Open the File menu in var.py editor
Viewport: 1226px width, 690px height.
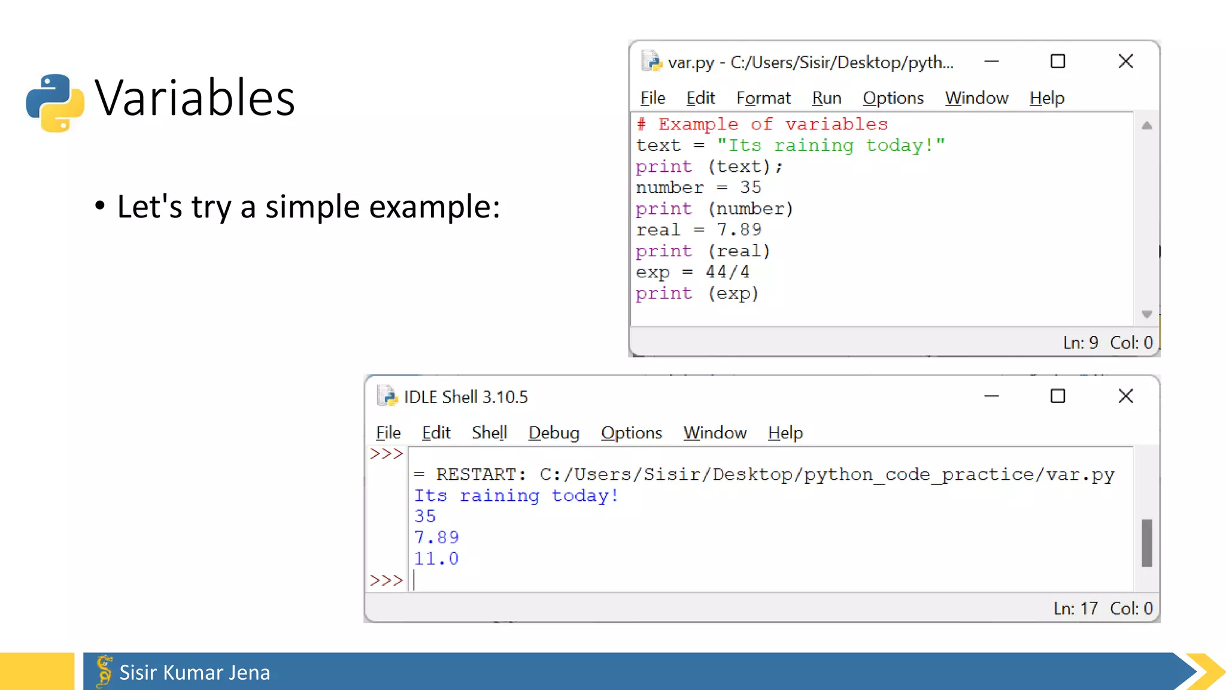(653, 98)
